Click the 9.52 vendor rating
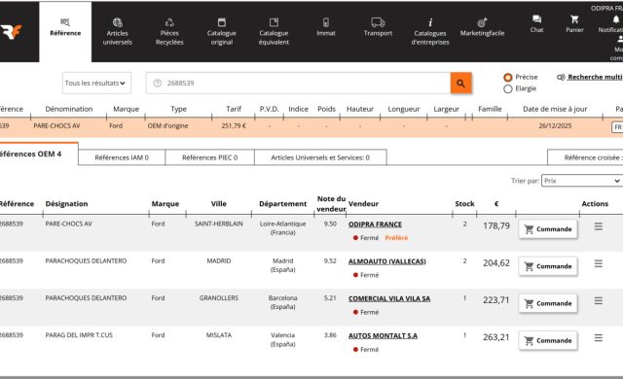623x379 pixels. click(x=330, y=261)
